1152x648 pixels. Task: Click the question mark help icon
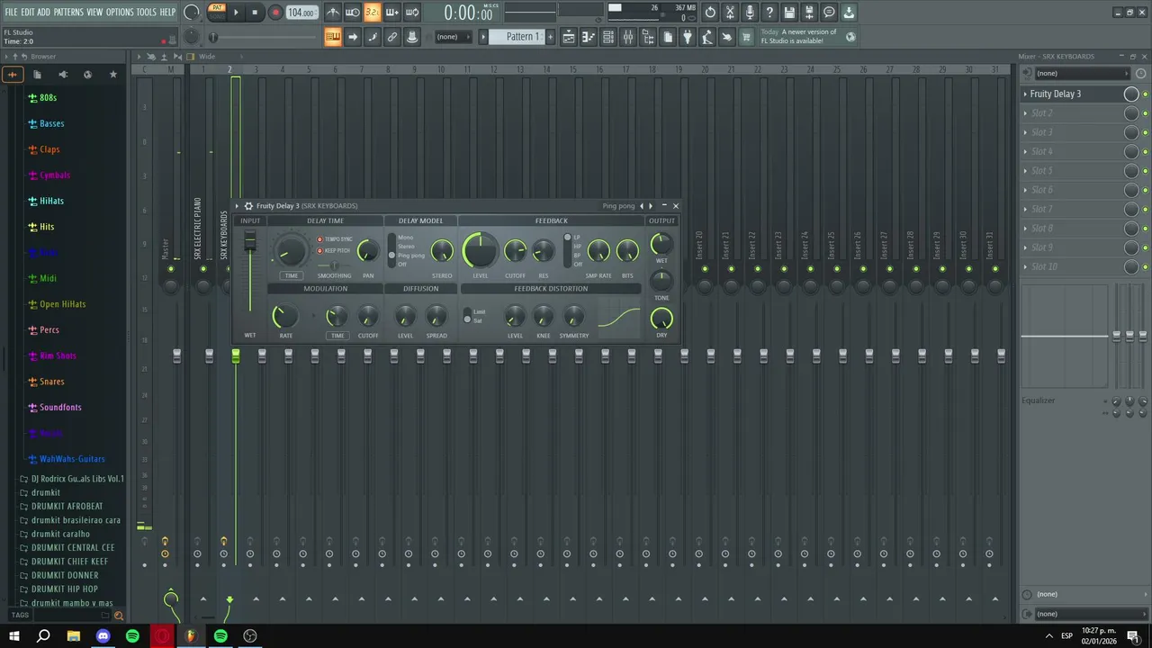click(769, 13)
